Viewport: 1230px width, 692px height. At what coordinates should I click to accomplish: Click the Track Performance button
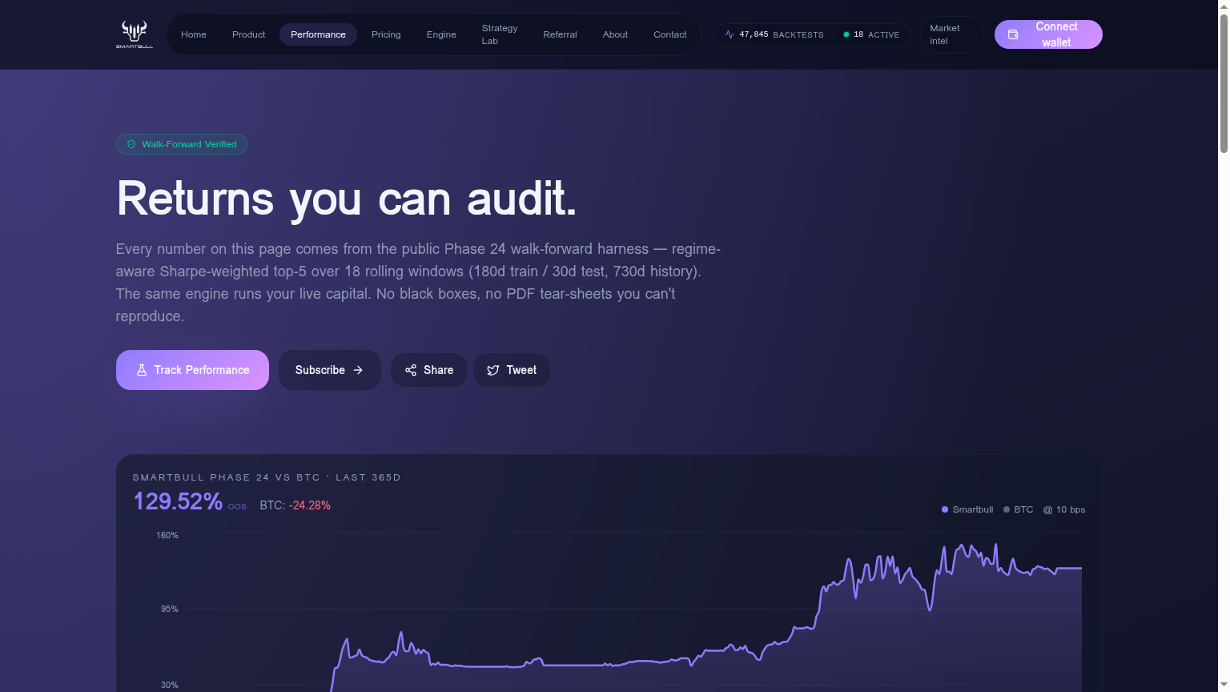tap(192, 370)
